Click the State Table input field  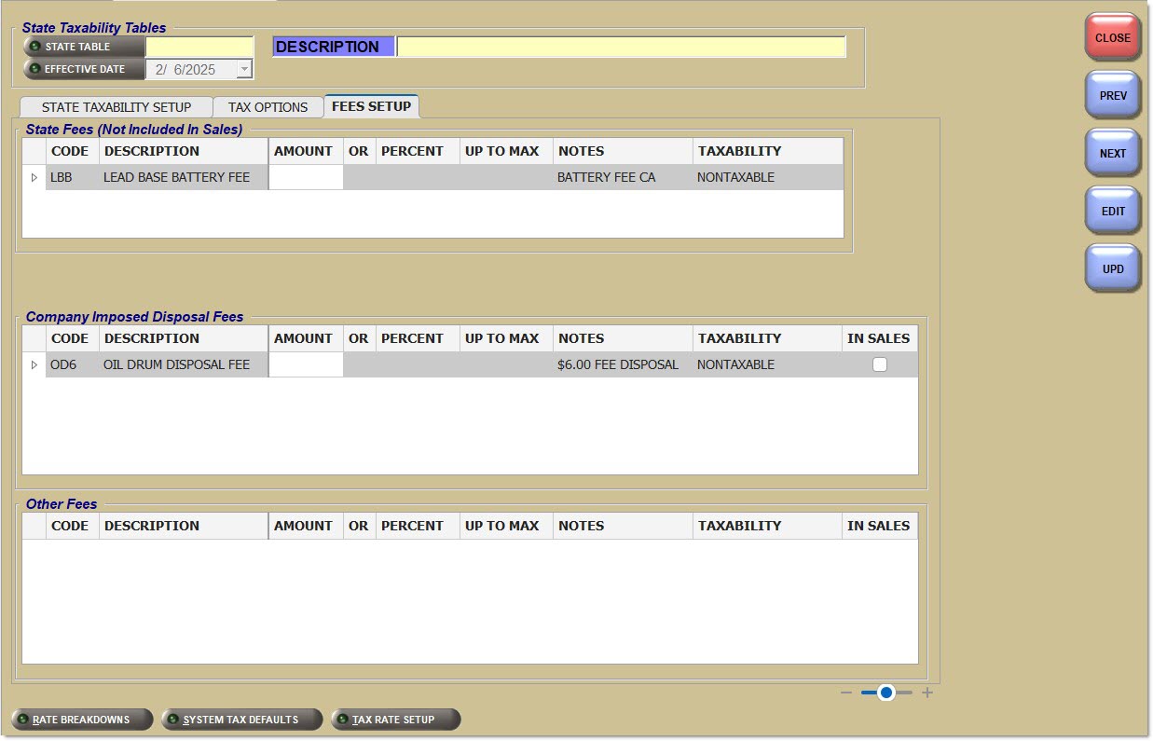coord(199,47)
